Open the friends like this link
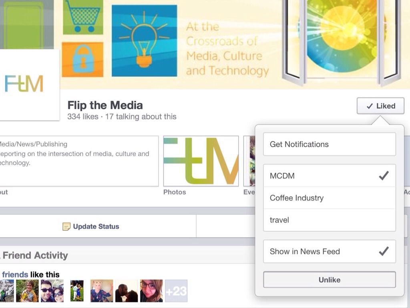Image resolution: width=410 pixels, height=308 pixels. (15, 274)
